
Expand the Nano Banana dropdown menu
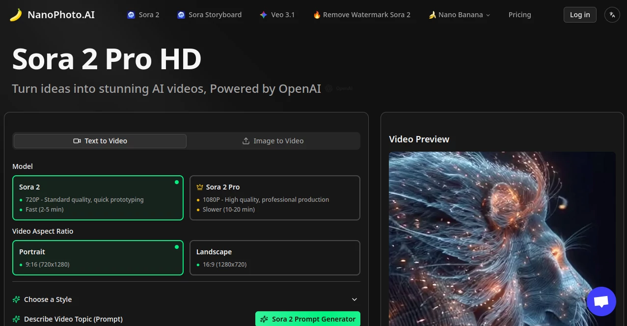tap(488, 15)
